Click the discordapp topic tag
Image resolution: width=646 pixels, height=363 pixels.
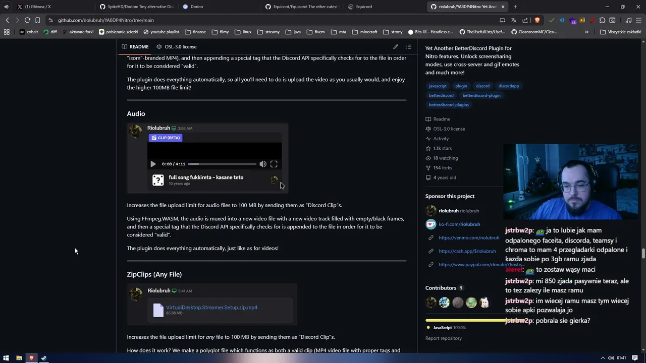(509, 86)
